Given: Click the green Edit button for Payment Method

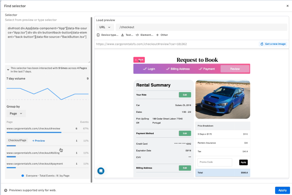Looking at the screenshot, I should pyautogui.click(x=185, y=133).
